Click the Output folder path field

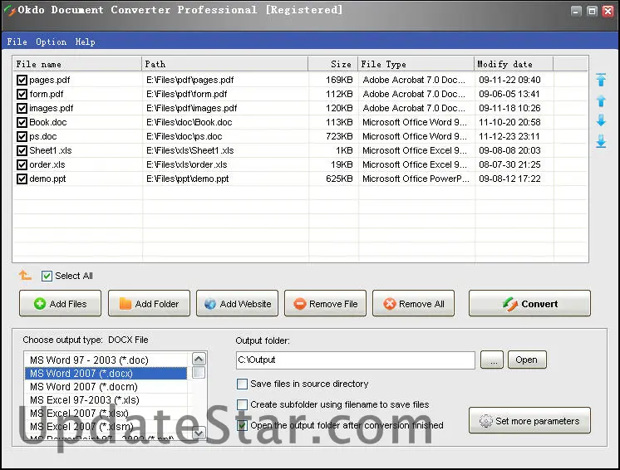(x=355, y=360)
